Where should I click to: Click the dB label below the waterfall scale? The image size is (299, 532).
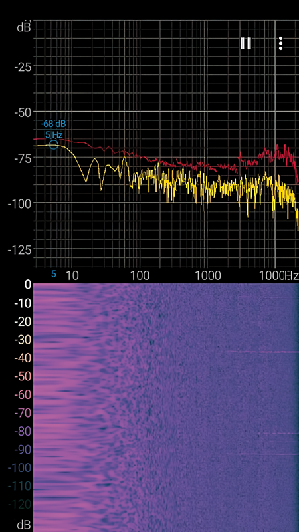pos(24,525)
